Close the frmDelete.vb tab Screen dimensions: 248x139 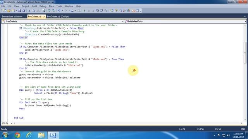click(44, 17)
